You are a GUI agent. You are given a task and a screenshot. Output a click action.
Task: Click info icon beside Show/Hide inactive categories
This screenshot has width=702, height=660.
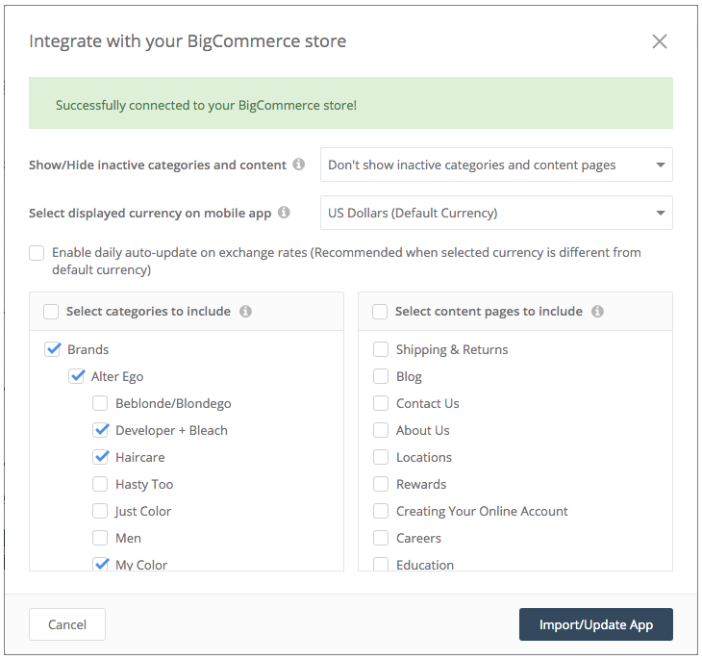299,165
